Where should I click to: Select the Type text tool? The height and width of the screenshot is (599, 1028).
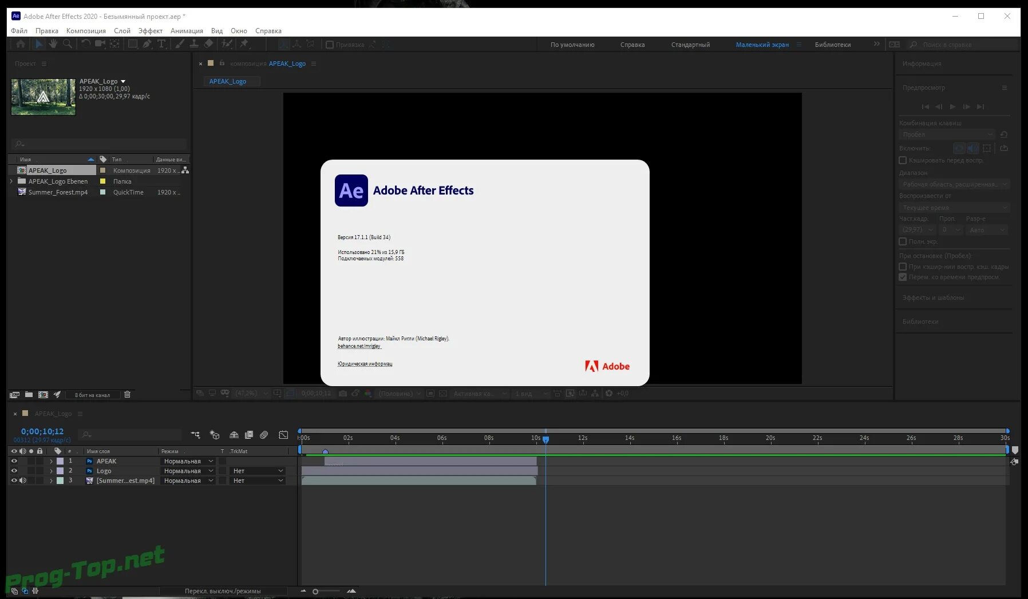click(161, 44)
